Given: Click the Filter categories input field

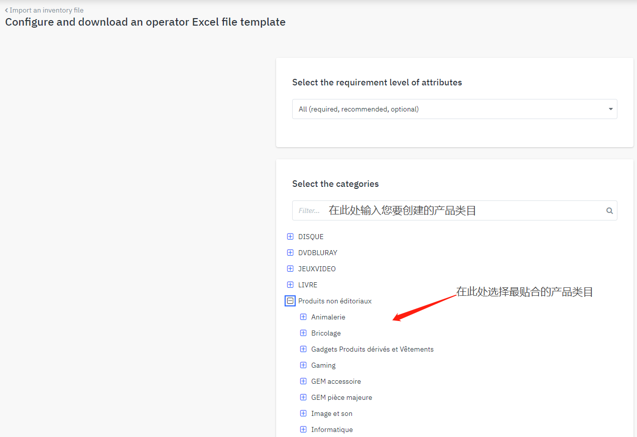Looking at the screenshot, I should coord(447,211).
